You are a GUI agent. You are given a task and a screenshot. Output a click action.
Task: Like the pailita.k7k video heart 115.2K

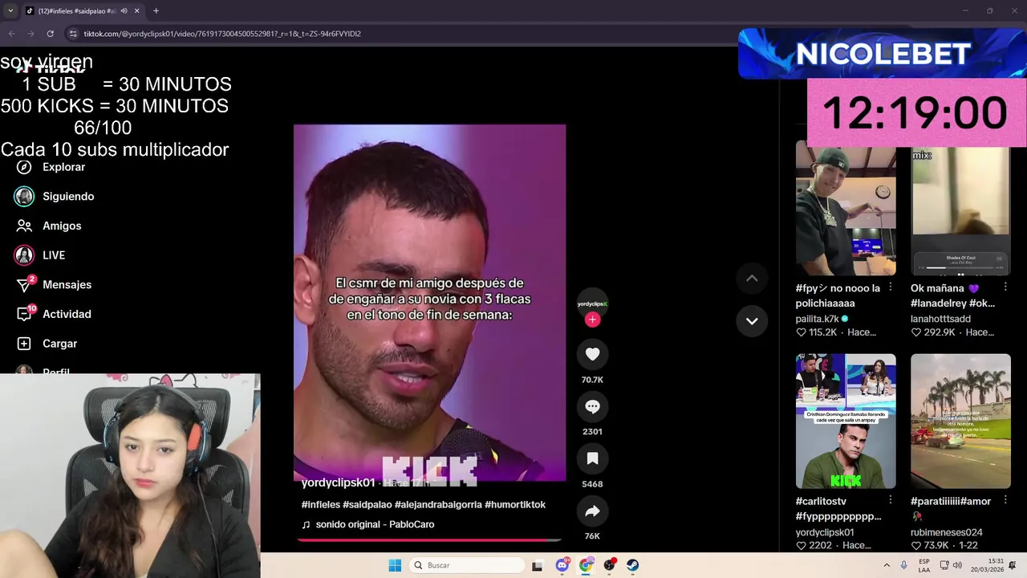801,332
